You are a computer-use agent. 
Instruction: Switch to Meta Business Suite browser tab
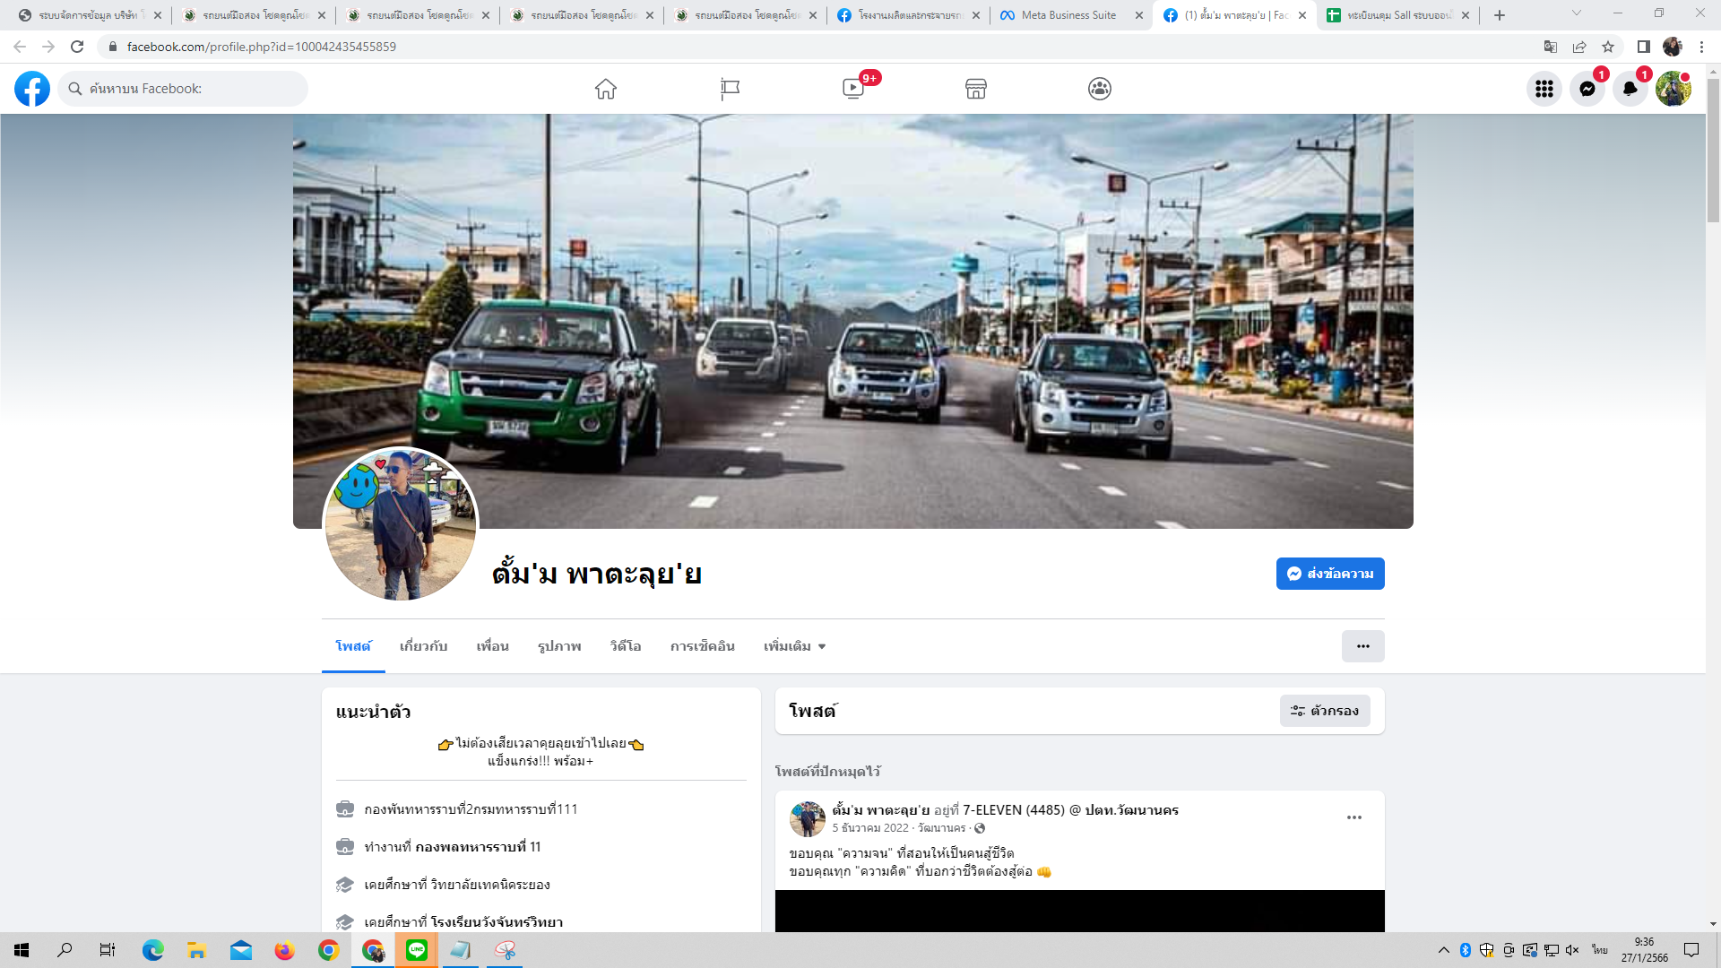(1068, 15)
